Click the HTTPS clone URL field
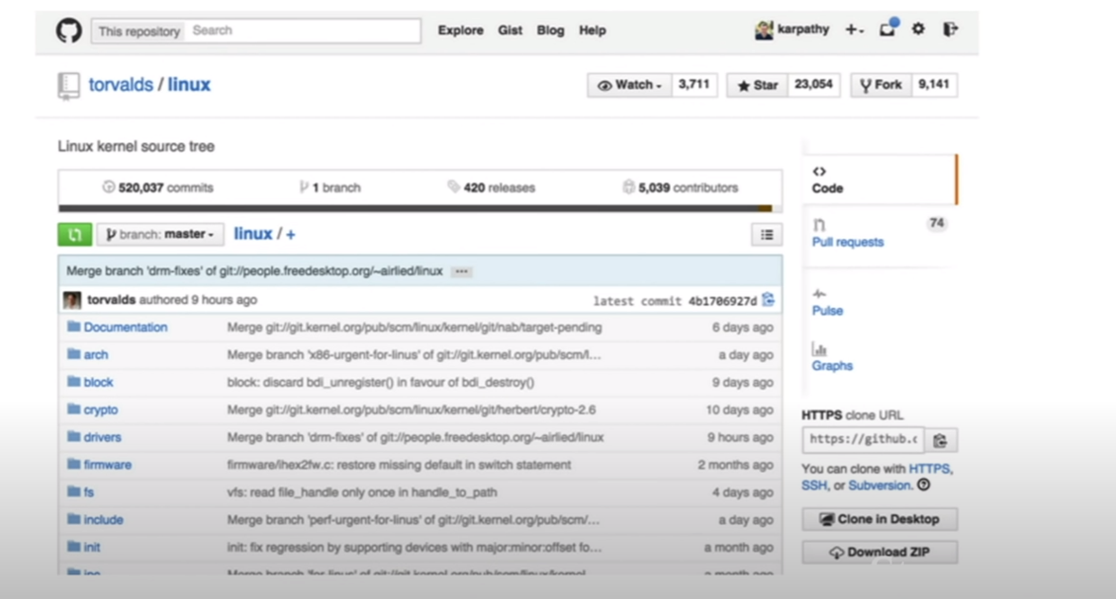1116x599 pixels. [x=863, y=440]
